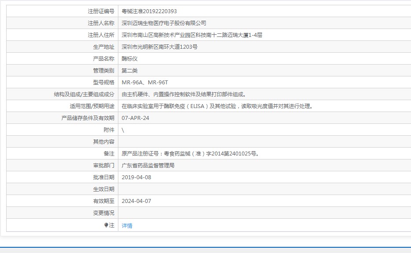
Task: Click the 管理类别 label
Action: (x=103, y=71)
